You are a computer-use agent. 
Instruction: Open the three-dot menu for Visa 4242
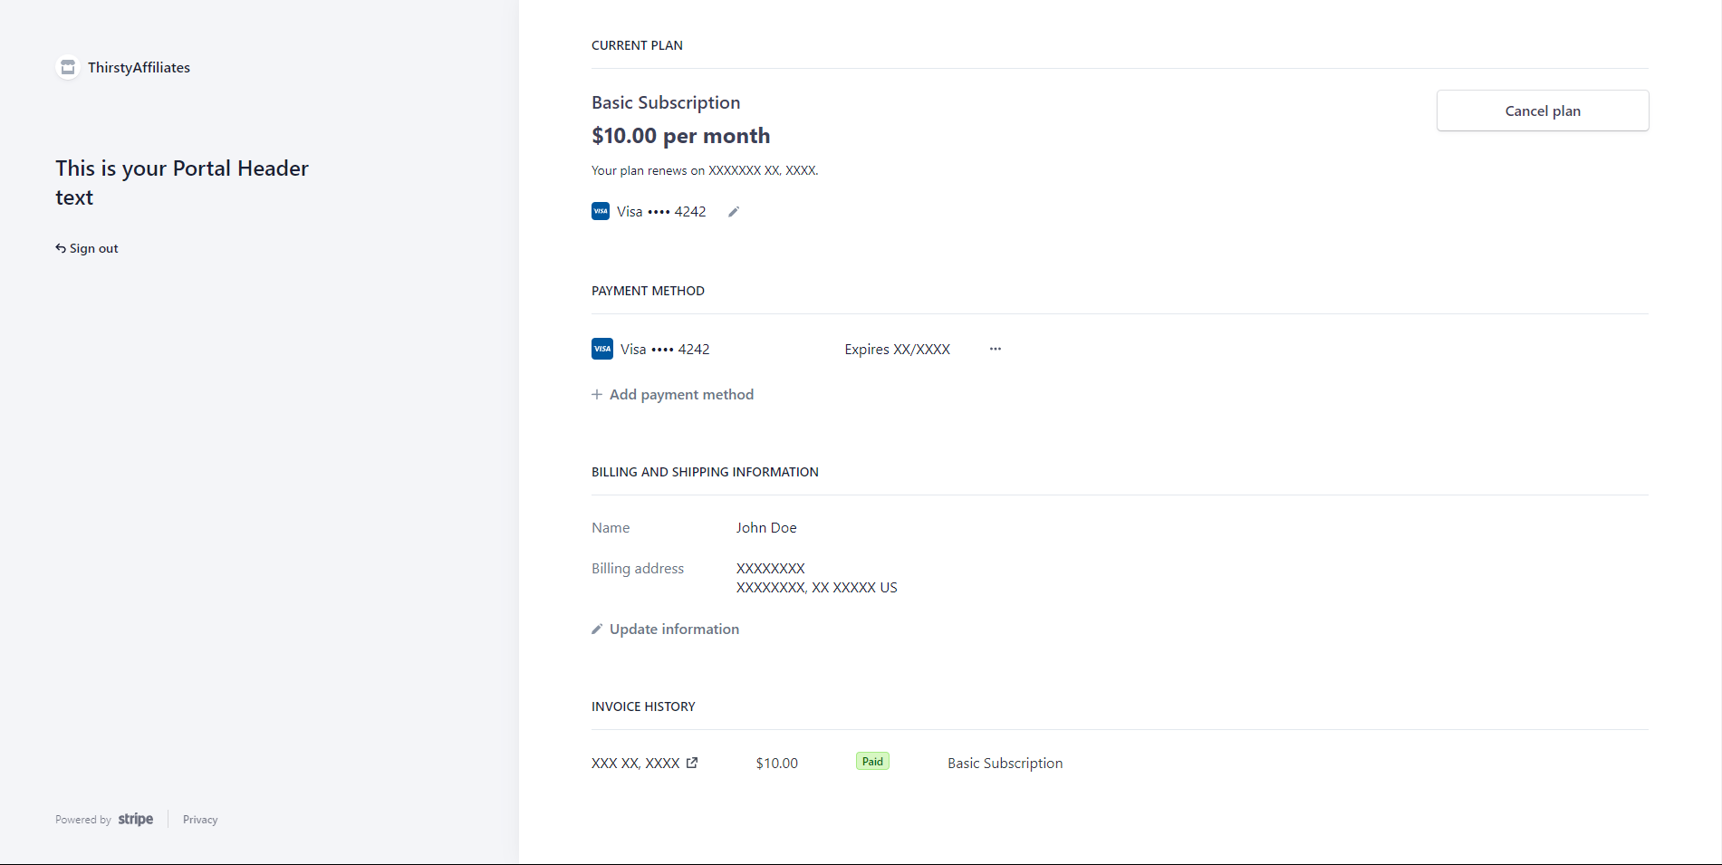click(x=996, y=349)
